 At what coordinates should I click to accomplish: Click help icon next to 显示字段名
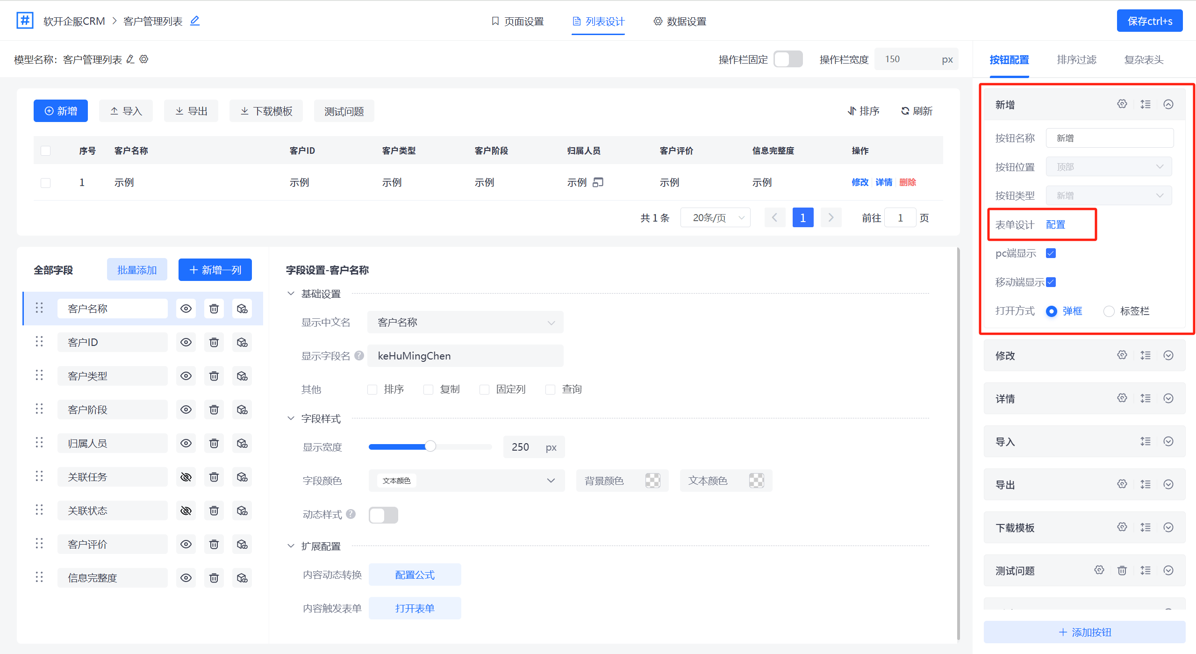[359, 356]
